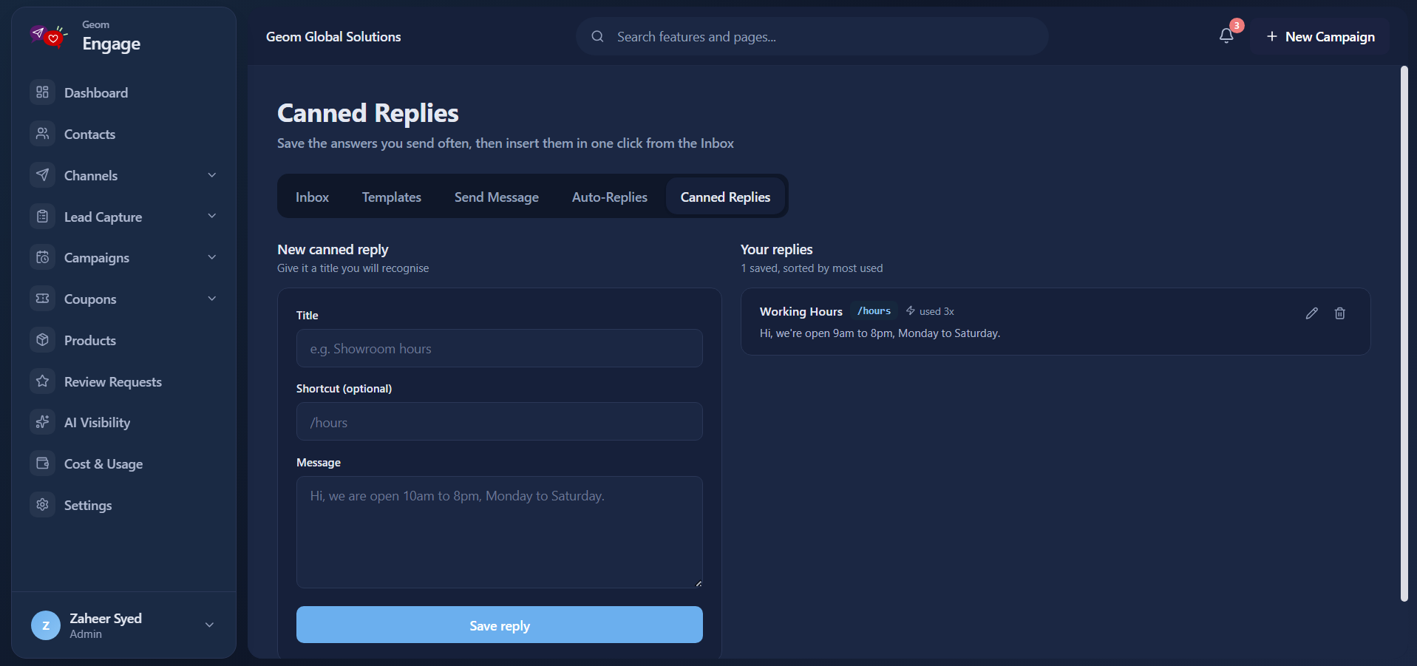
Task: Click the 'used 3x' usage label
Action: tap(930, 311)
